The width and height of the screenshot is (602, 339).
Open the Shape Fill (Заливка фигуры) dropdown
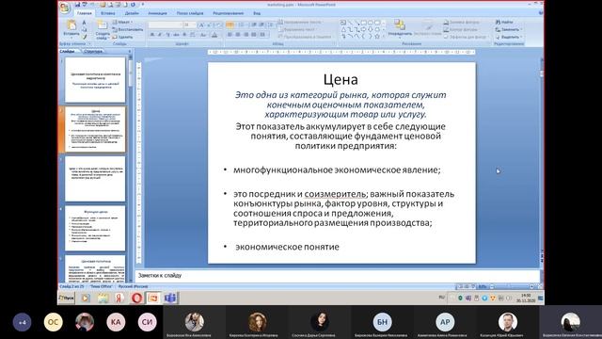point(462,23)
